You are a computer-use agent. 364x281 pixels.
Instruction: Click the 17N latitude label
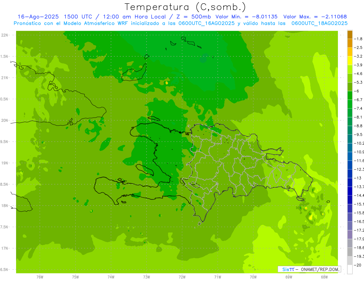(5, 248)
